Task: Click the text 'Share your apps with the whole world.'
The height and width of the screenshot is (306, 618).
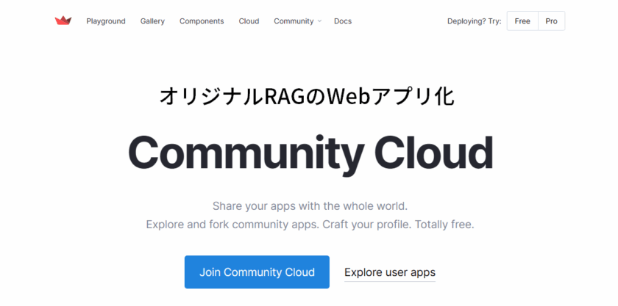Action: [310, 205]
